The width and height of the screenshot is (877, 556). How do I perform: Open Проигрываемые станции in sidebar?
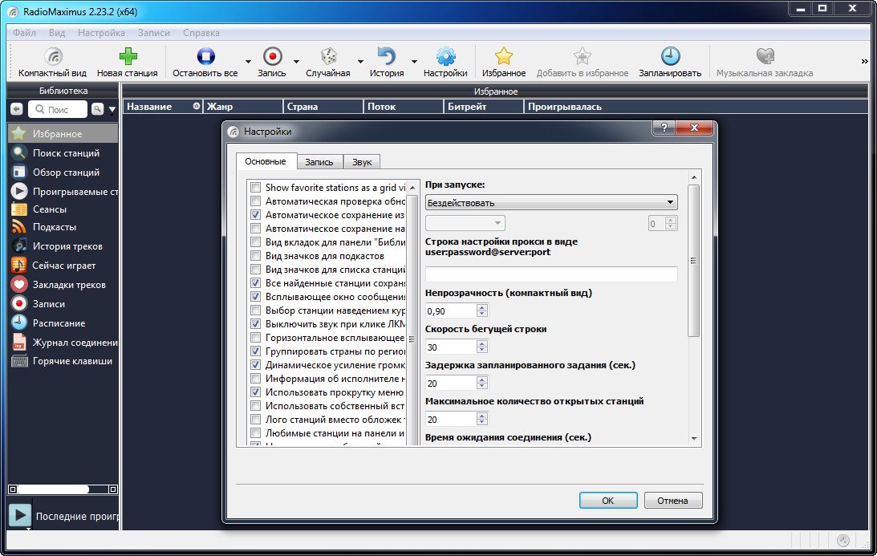pos(63,191)
